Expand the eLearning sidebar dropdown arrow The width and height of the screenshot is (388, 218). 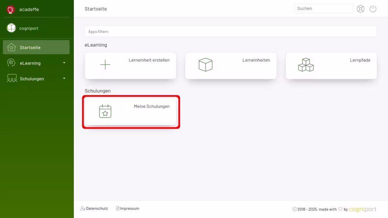click(64, 63)
